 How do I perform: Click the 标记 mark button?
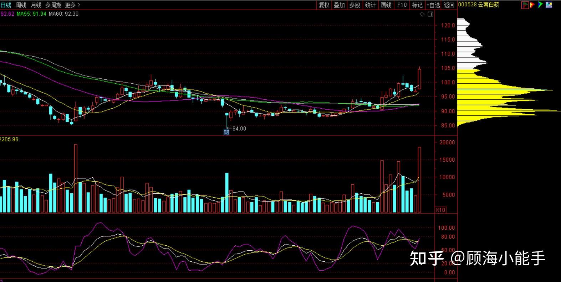click(417, 5)
